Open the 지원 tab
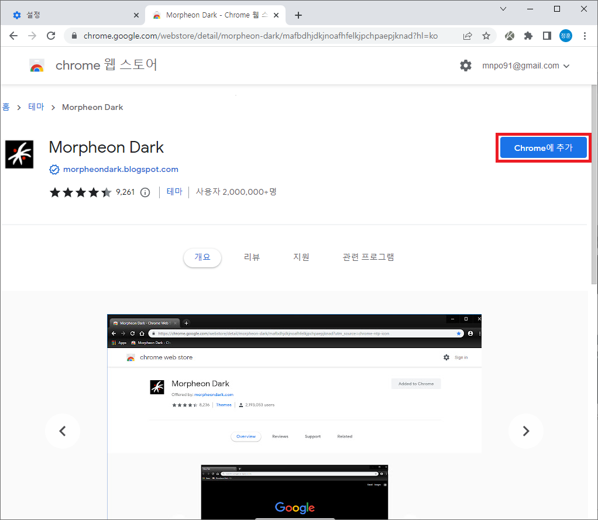 click(301, 257)
